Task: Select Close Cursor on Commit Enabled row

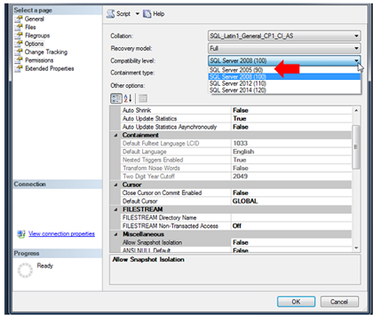Action: pyautogui.click(x=236, y=193)
